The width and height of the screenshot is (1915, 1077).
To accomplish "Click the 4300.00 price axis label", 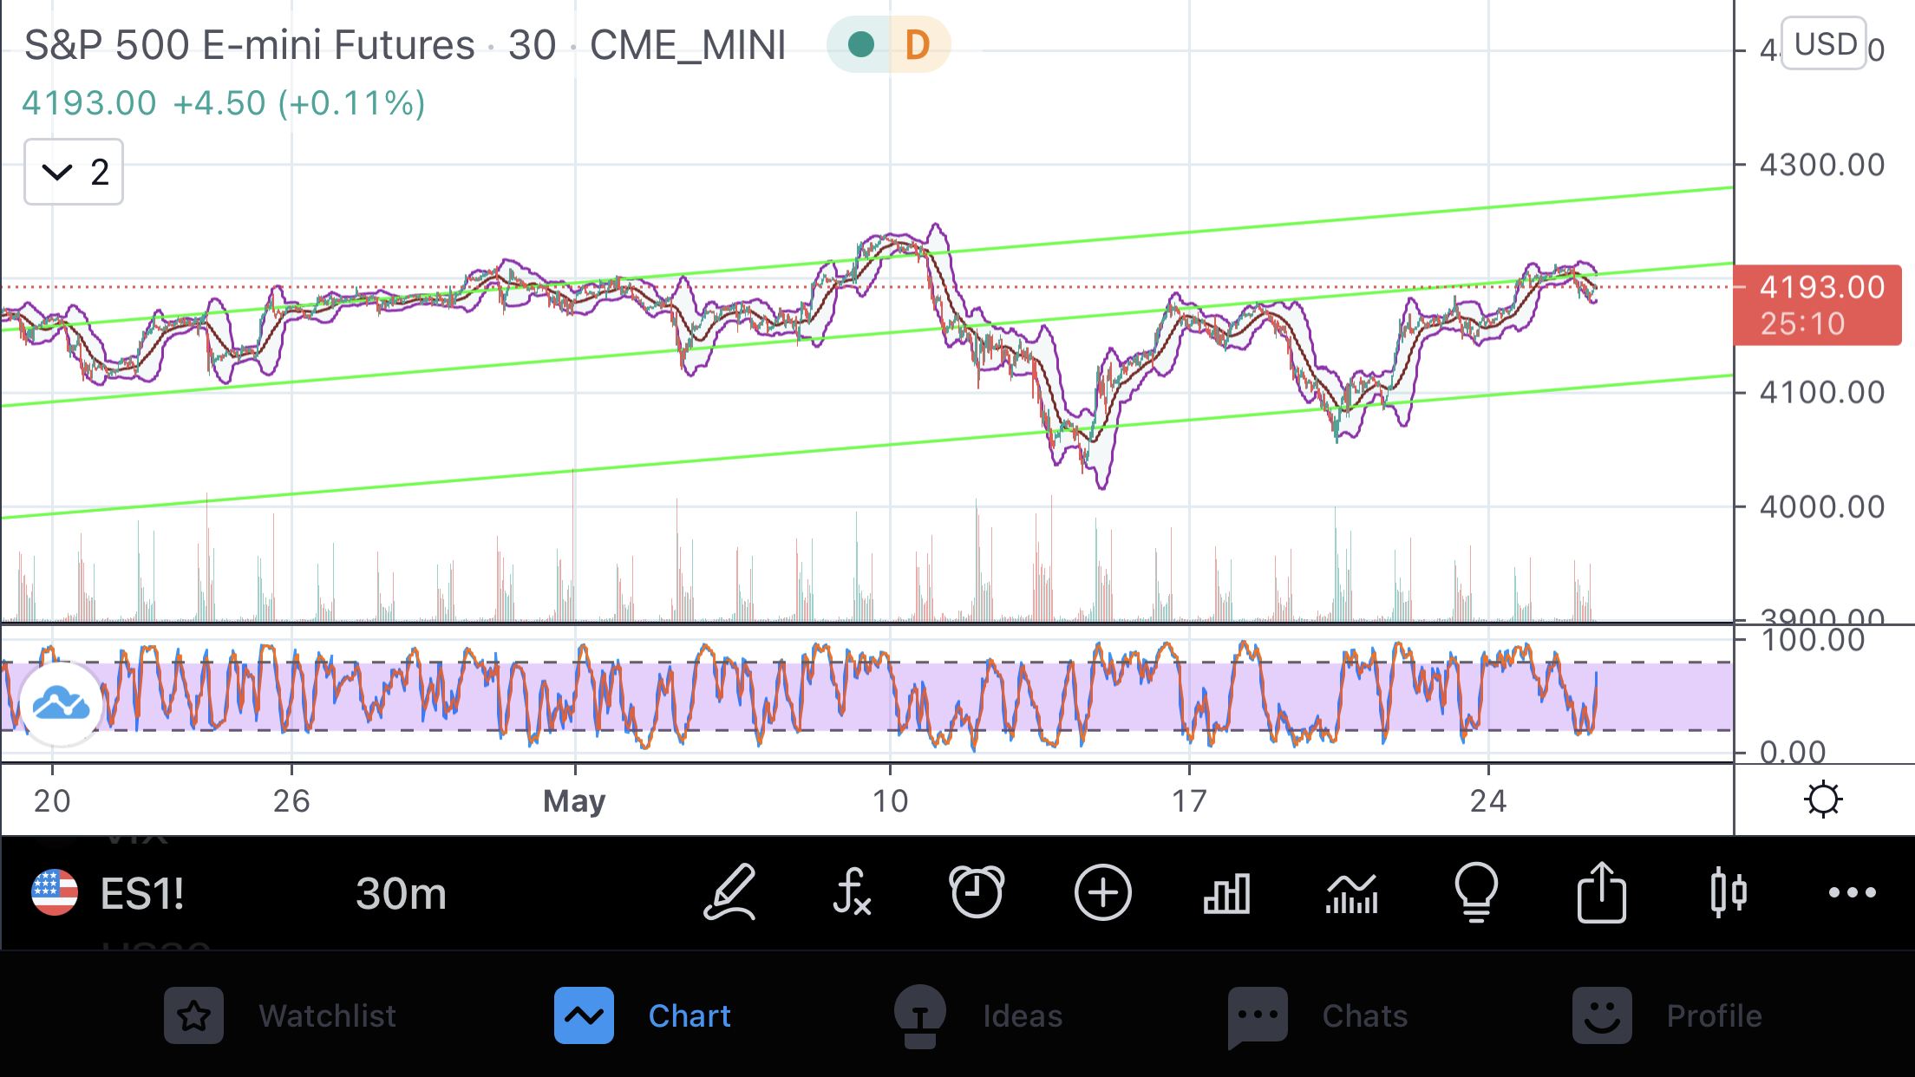I will pyautogui.click(x=1822, y=165).
